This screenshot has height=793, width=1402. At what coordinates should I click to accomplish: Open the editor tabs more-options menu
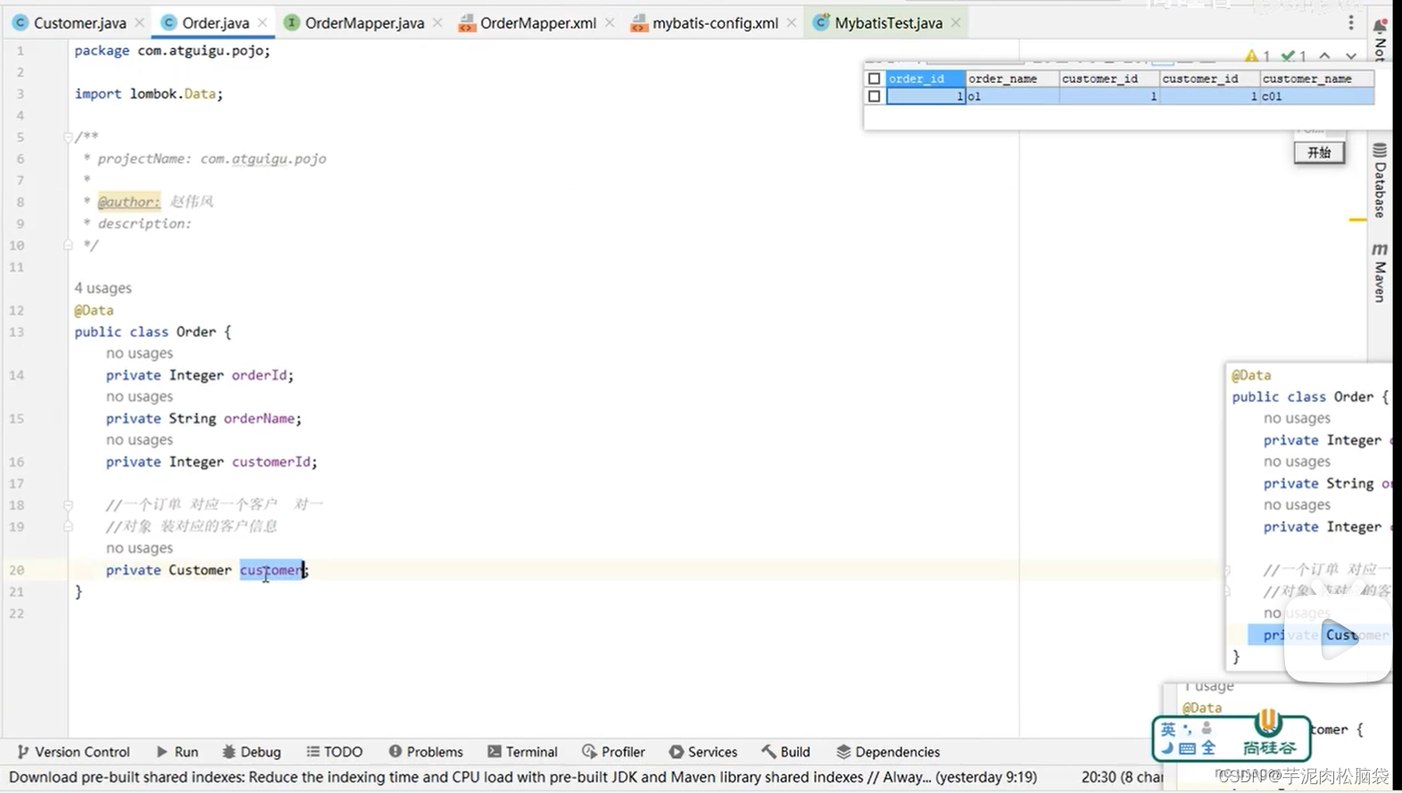pyautogui.click(x=1350, y=23)
